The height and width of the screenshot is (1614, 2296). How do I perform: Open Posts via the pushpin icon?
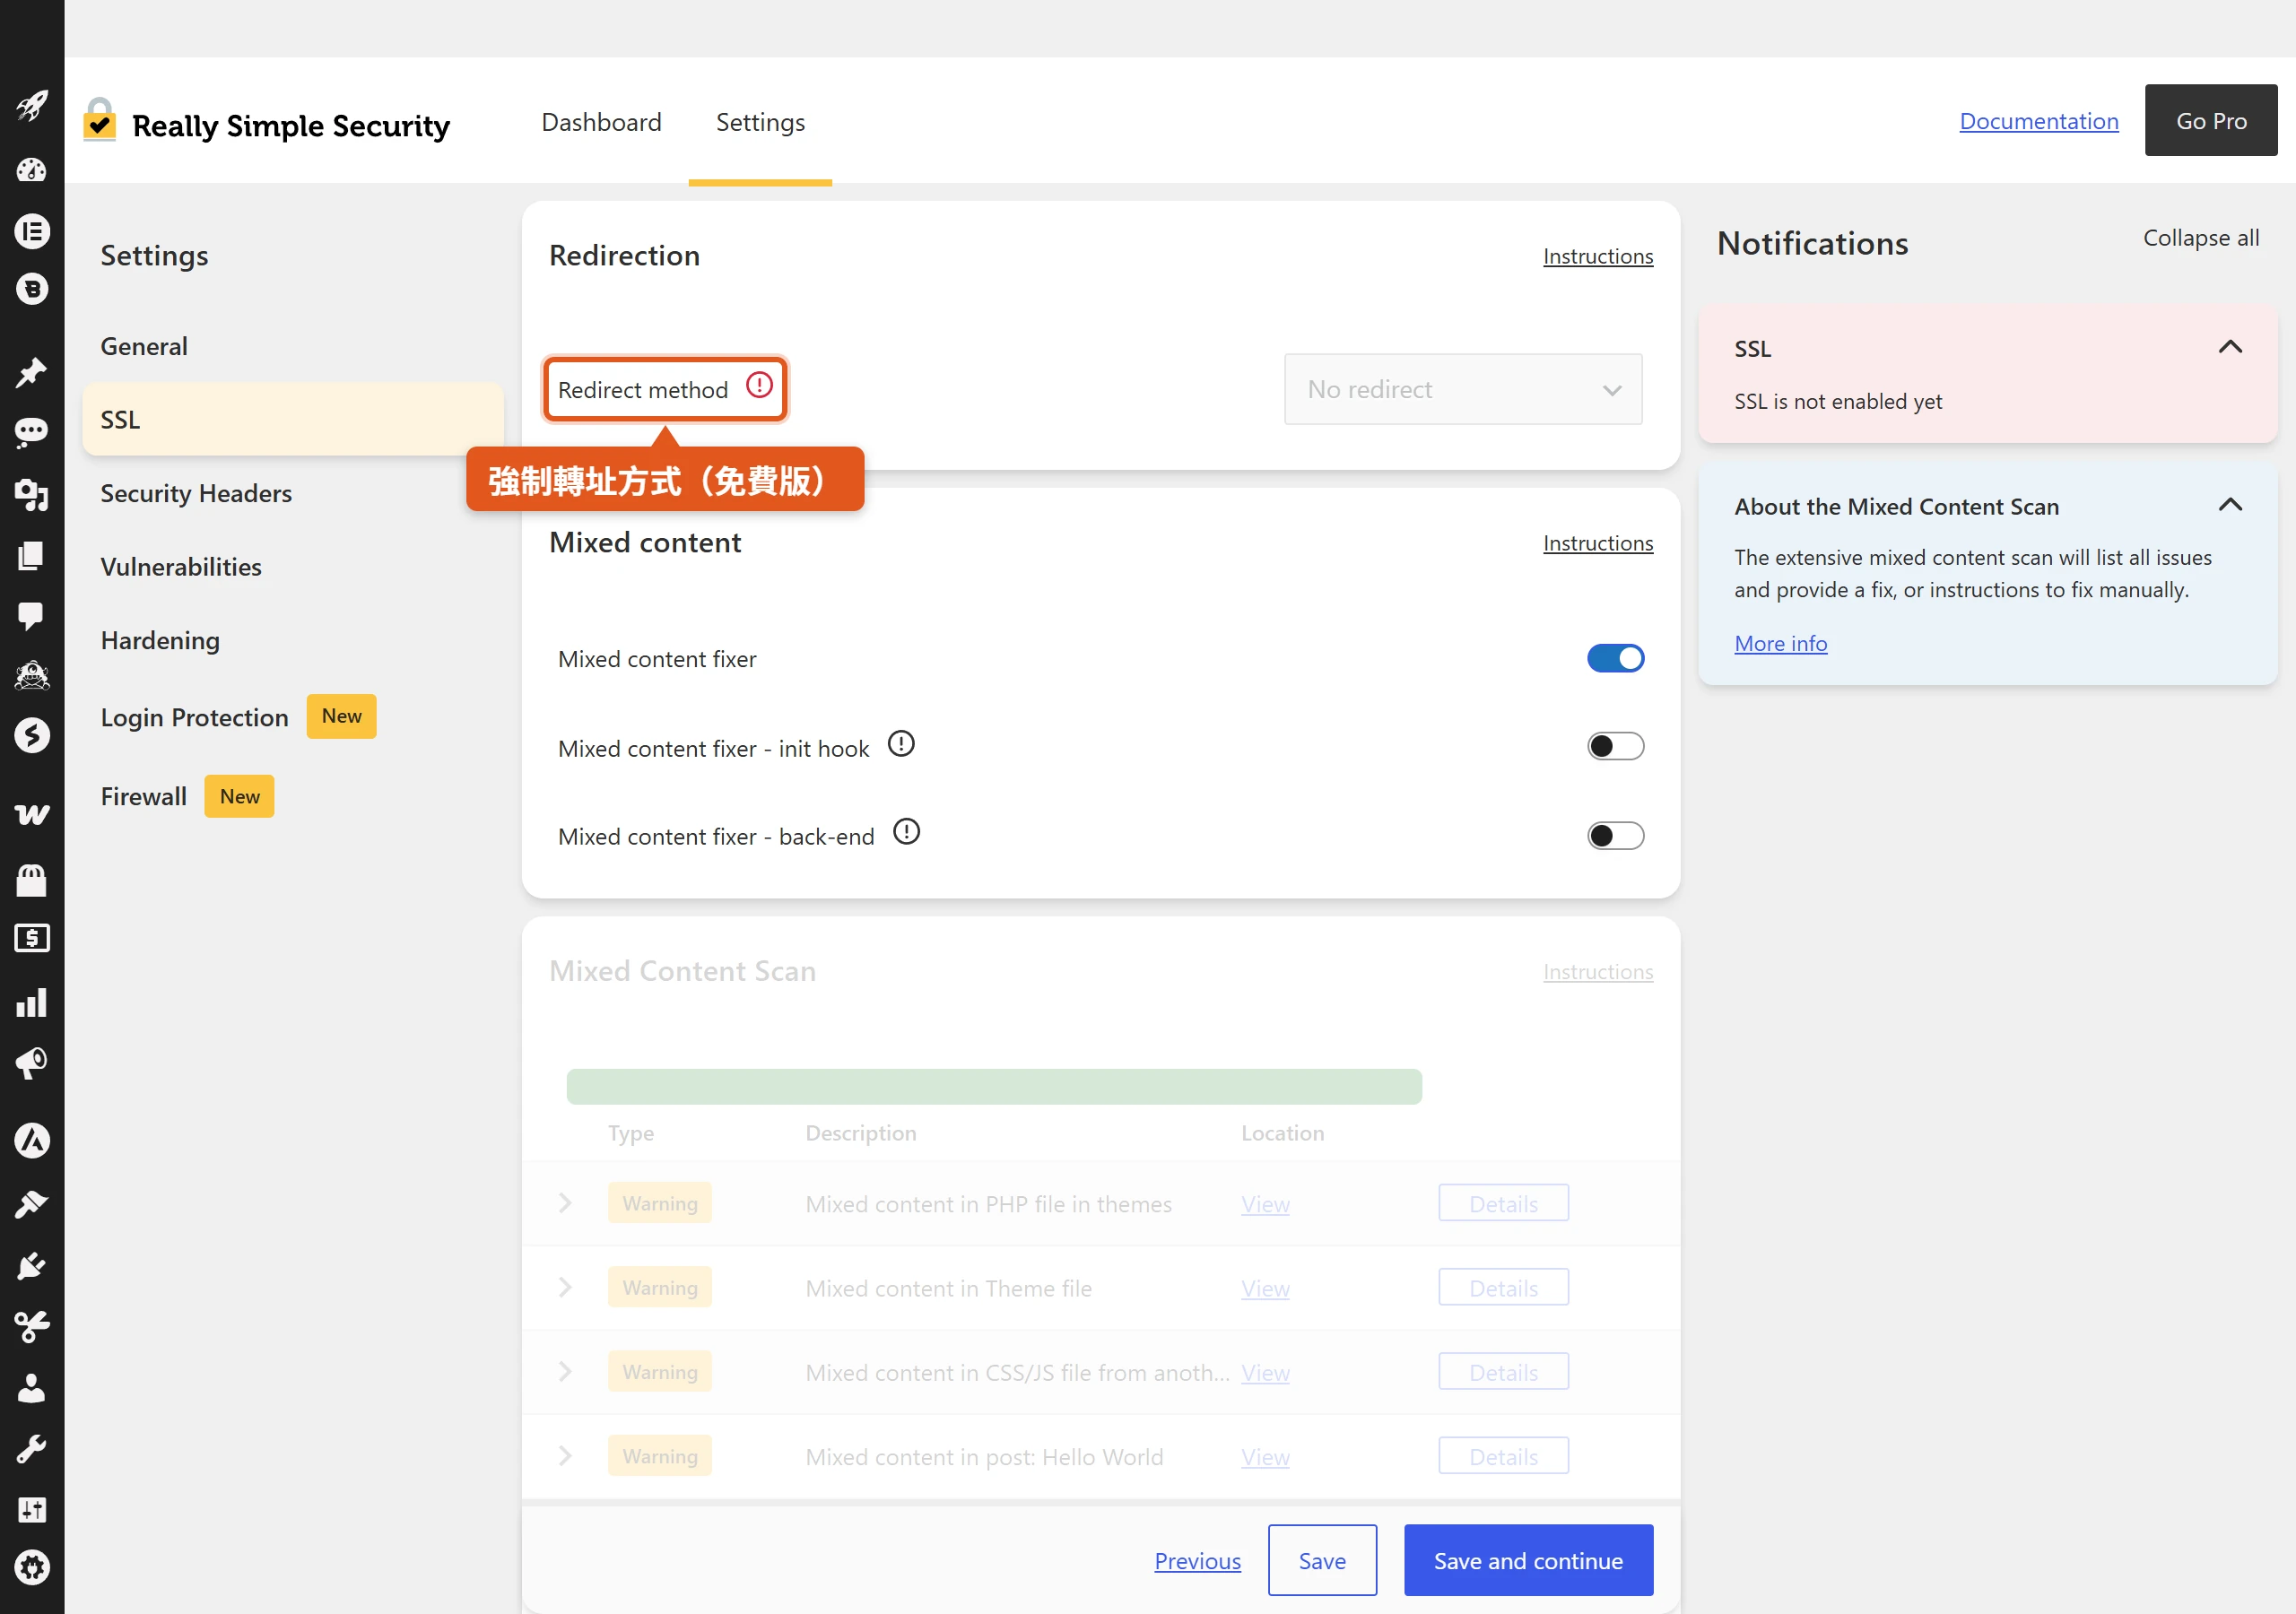32,373
